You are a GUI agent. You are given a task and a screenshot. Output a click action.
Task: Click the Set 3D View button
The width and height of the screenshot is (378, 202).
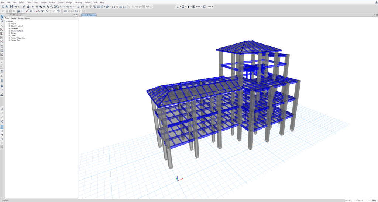tap(64, 7)
